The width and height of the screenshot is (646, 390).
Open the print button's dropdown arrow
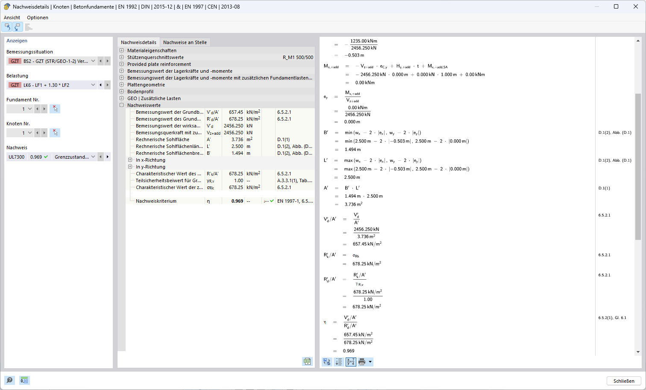pos(370,362)
